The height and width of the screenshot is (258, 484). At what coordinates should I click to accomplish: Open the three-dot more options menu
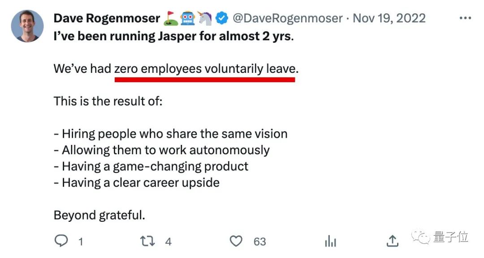(465, 18)
